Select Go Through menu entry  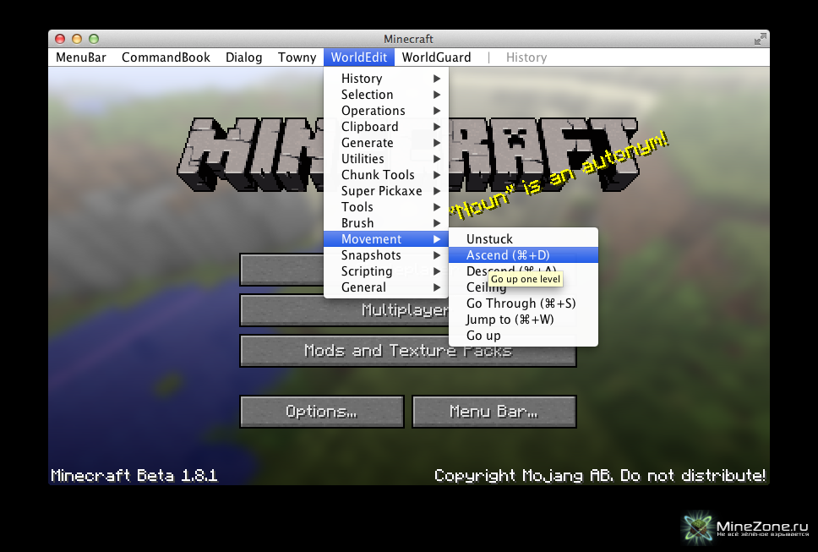tap(521, 303)
